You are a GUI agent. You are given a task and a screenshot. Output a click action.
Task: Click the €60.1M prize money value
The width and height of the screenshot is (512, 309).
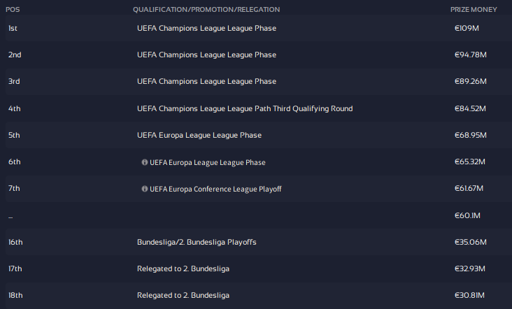[469, 215]
